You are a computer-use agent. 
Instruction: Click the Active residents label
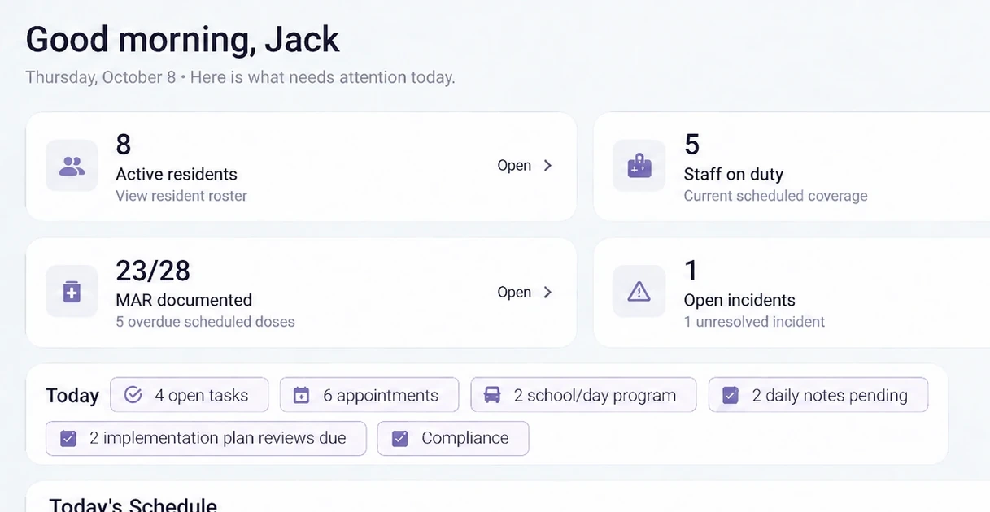pyautogui.click(x=177, y=174)
